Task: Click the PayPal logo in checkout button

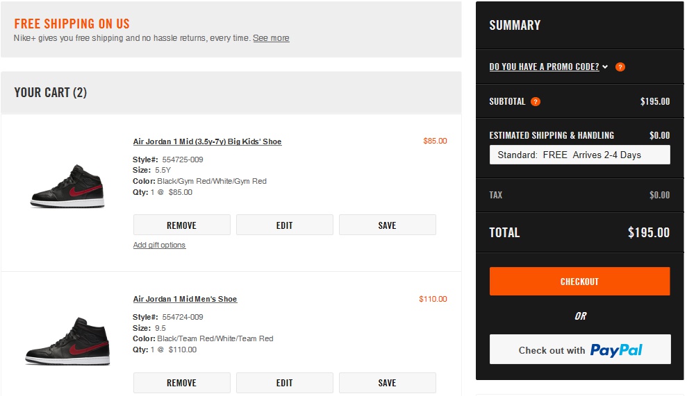Action: [x=616, y=350]
